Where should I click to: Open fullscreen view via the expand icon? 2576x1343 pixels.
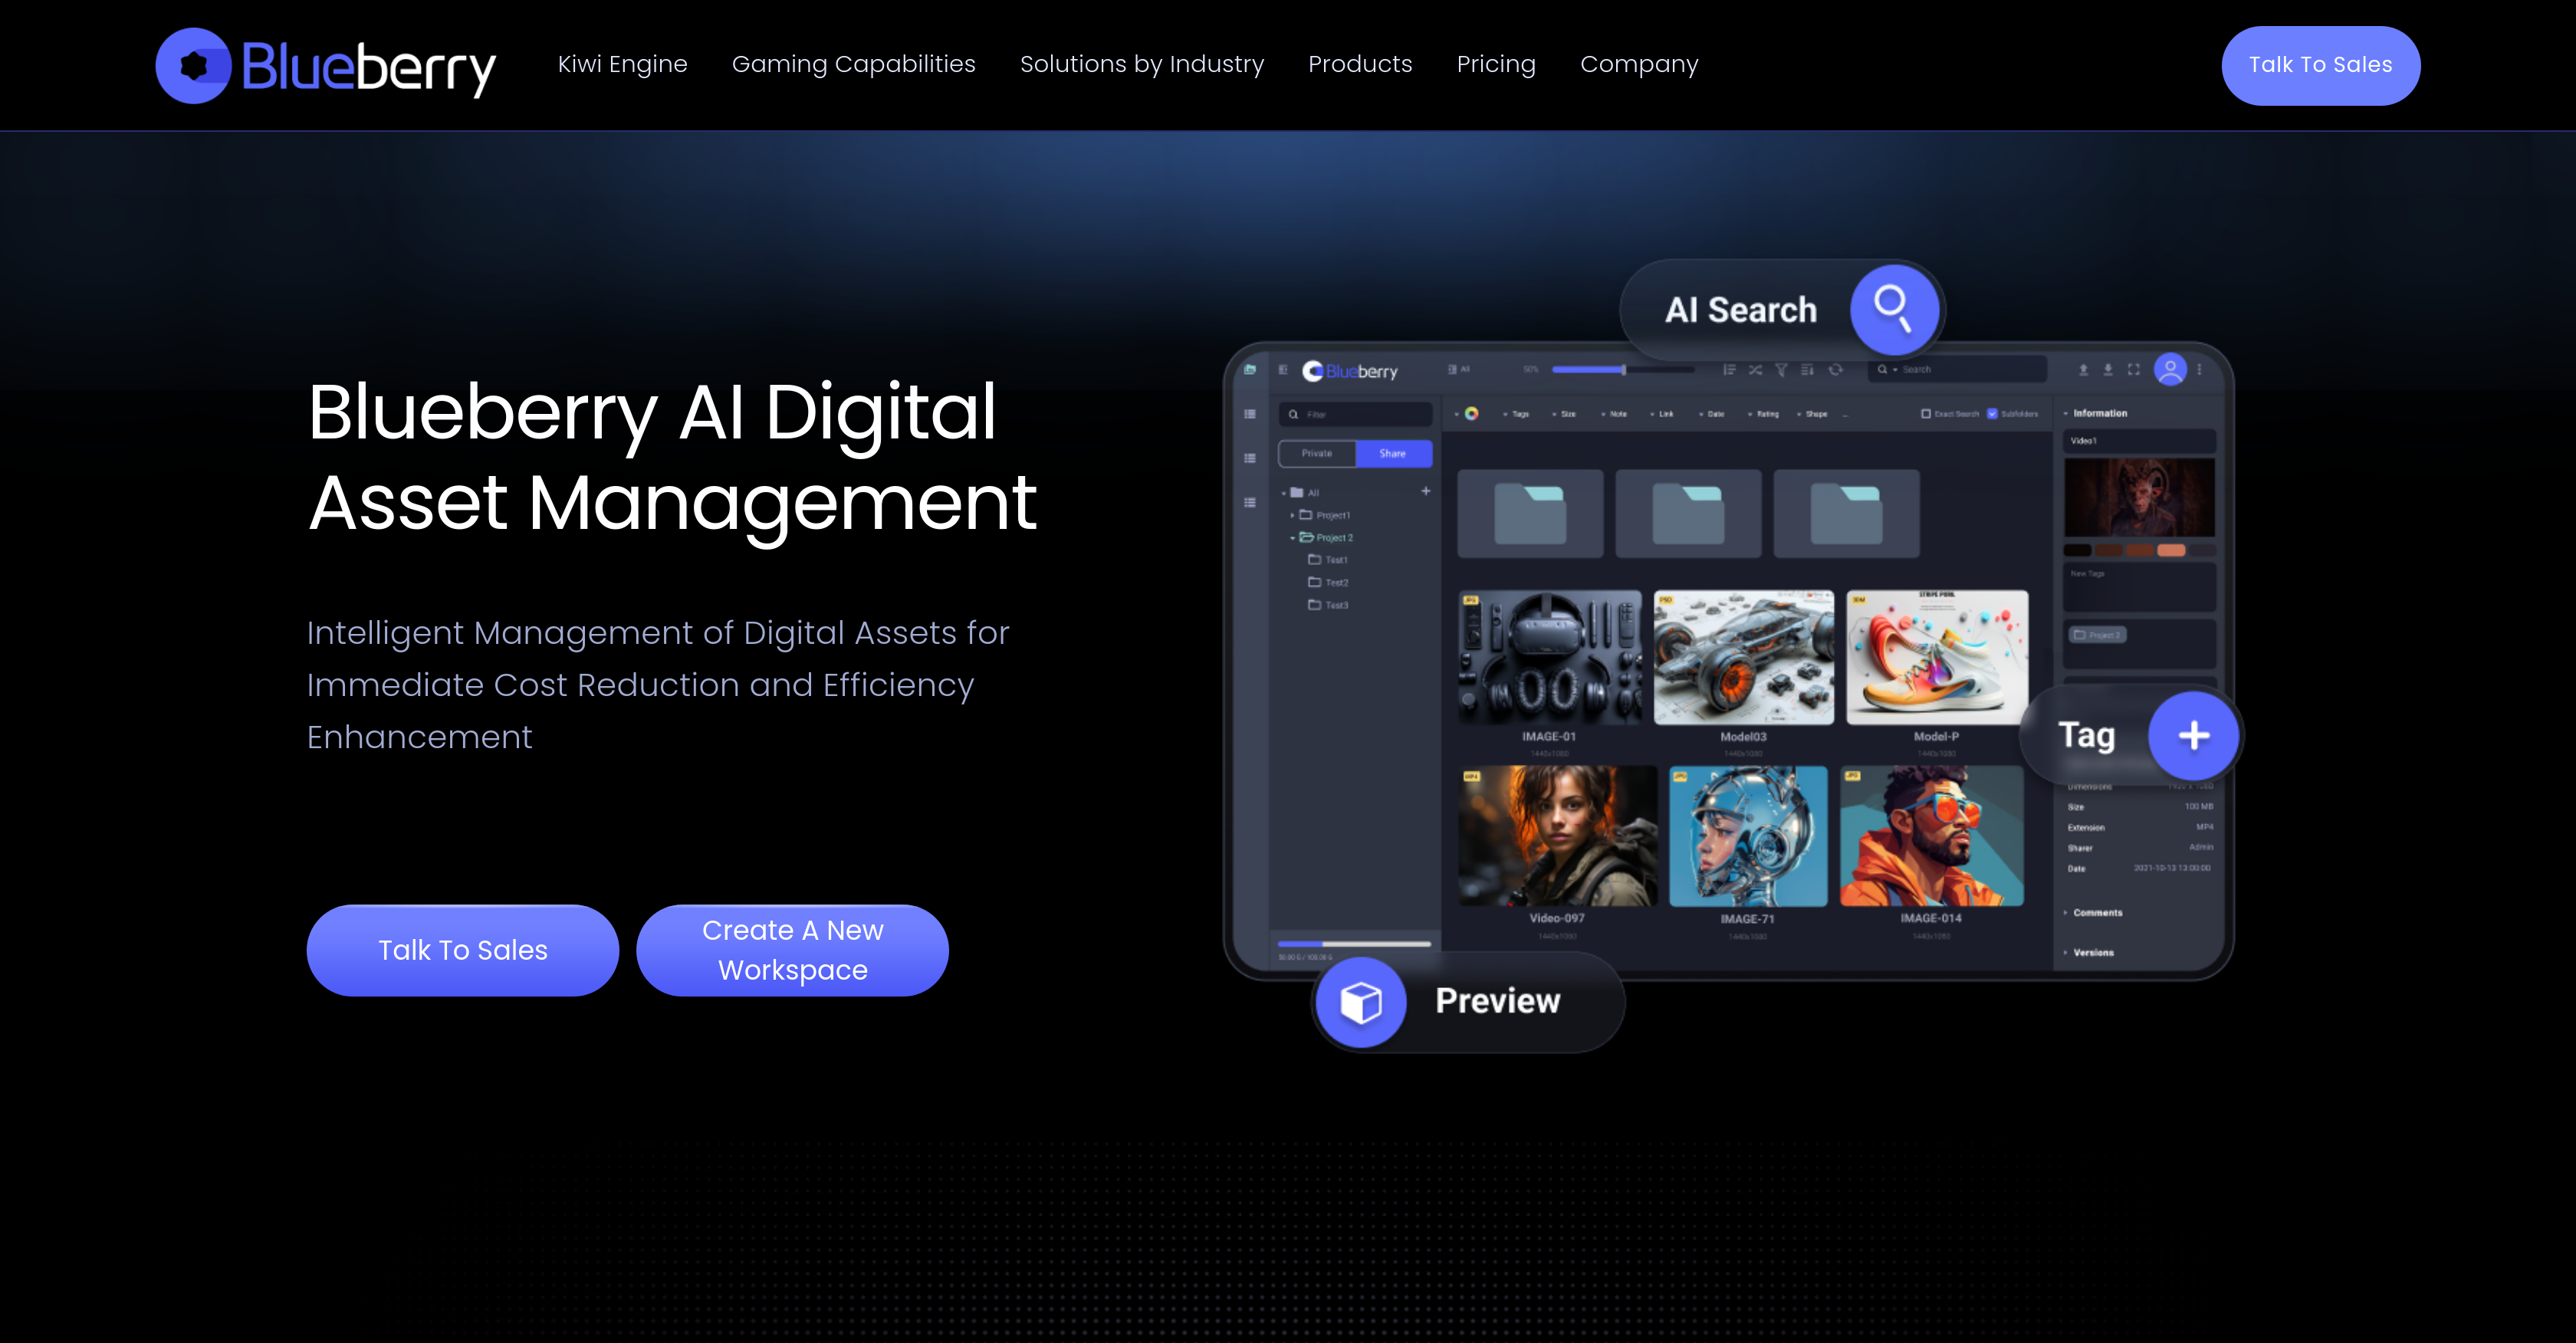tap(2134, 369)
